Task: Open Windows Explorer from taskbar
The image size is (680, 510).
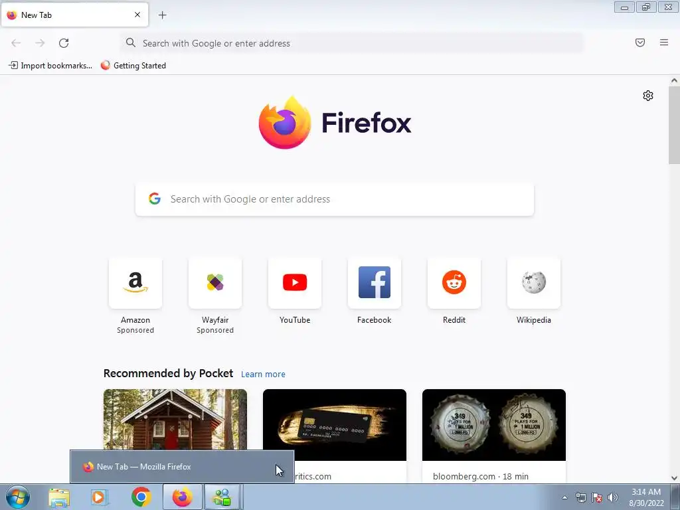Action: 59,497
